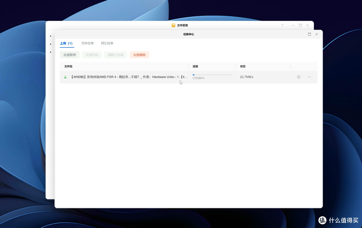This screenshot has height=228, width=362.
Task: Click the 清除已完成 button
Action: [115, 55]
